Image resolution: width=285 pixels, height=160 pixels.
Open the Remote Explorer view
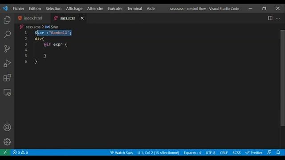click(7, 92)
